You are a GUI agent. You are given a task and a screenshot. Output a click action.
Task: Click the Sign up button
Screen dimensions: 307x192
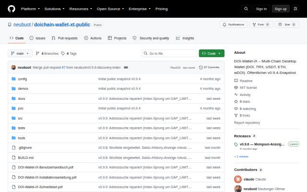(x=281, y=9)
